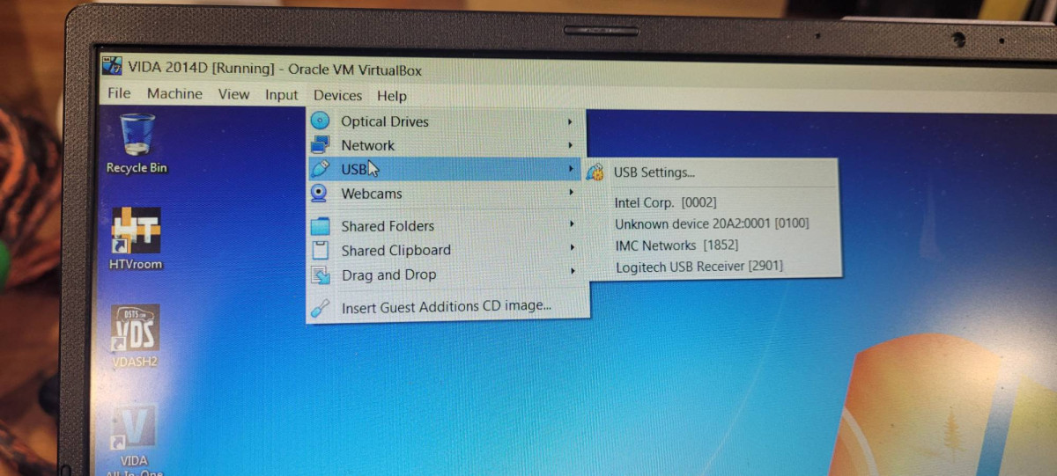Select the HTVroom desktop shortcut
This screenshot has width=1057, height=476.
coord(136,238)
